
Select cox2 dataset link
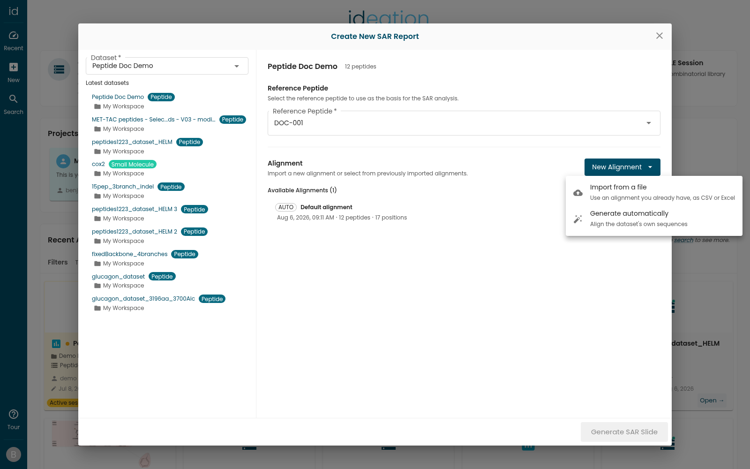98,164
